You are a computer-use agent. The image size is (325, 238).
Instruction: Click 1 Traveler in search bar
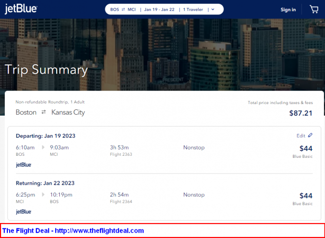coord(193,10)
